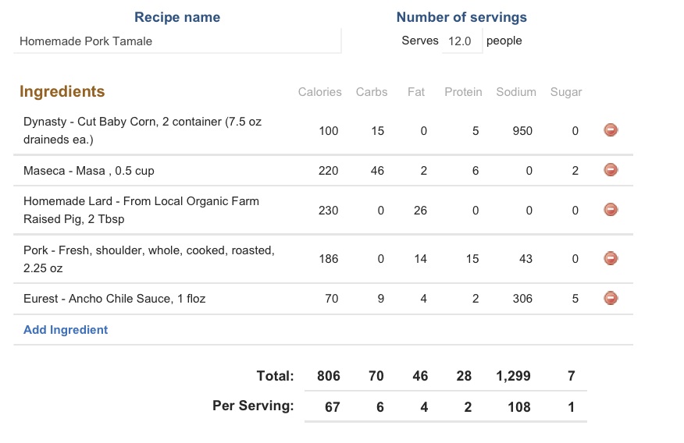
Task: Click the per serving calories value 67
Action: click(333, 406)
